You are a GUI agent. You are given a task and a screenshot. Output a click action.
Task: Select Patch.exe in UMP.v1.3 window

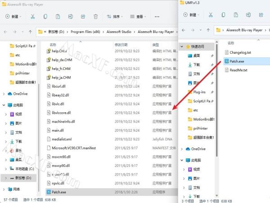(247, 61)
